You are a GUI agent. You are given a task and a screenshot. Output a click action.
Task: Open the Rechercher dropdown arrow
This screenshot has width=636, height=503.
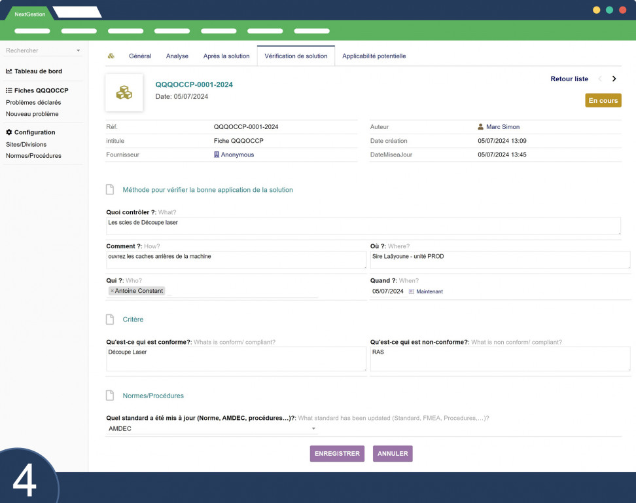click(79, 50)
